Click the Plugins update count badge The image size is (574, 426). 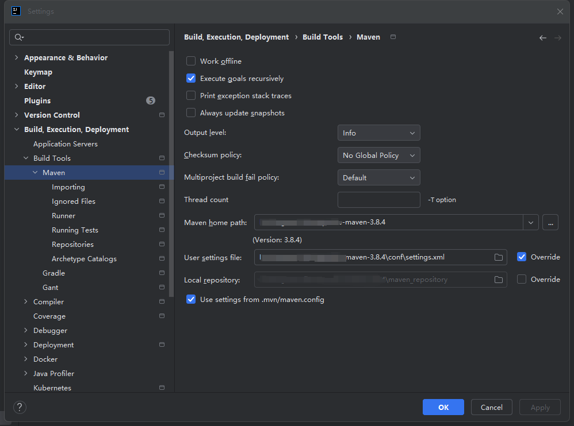coord(151,100)
